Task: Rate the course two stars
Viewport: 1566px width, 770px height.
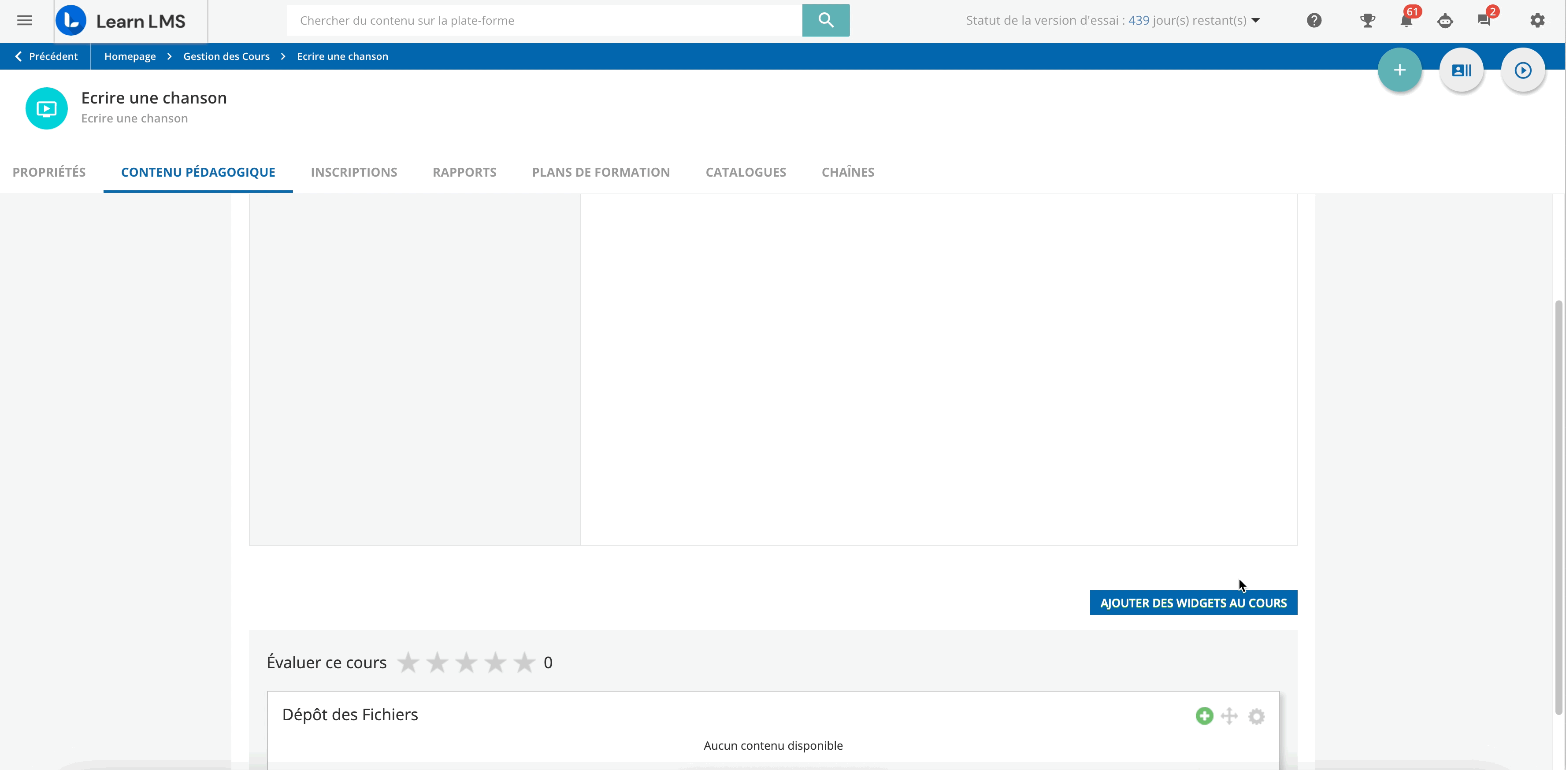Action: (437, 663)
